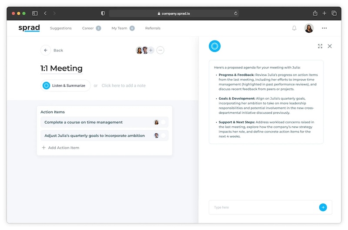Start Listen & Summarize
The image size is (348, 230).
(66, 85)
